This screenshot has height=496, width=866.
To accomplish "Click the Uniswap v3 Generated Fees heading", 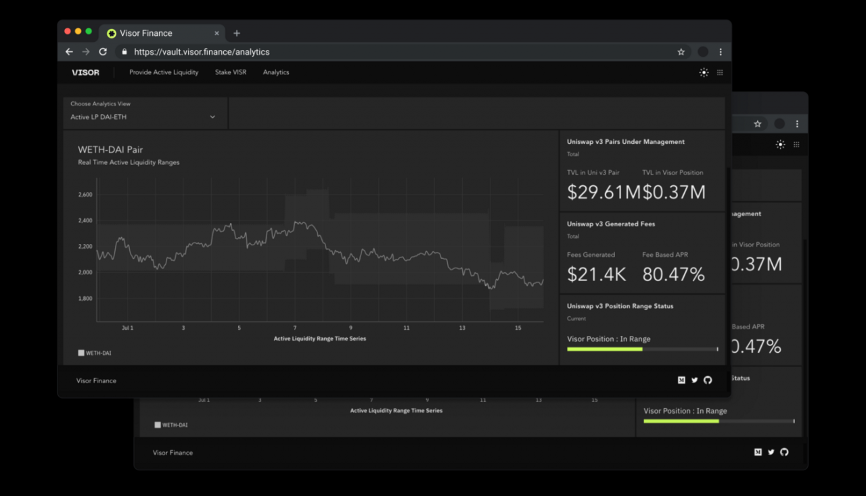I will [x=611, y=224].
